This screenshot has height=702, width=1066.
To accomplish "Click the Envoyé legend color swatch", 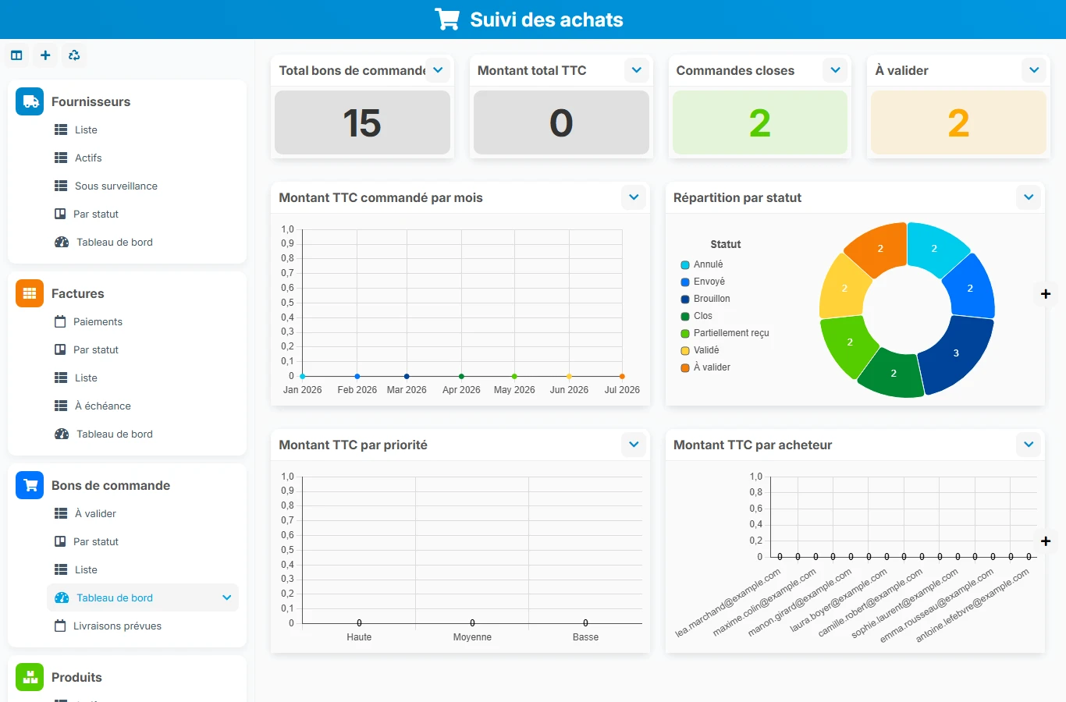I will (685, 282).
